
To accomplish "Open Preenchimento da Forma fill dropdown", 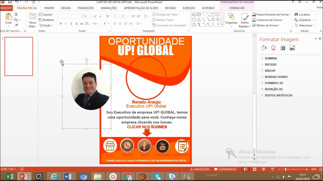I will pos(271,15).
